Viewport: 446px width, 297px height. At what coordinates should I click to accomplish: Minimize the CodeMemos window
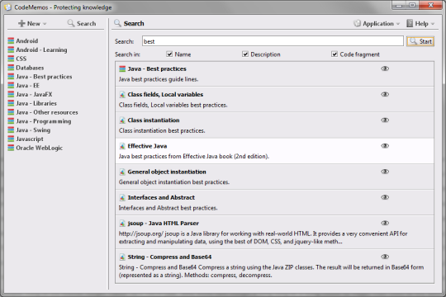(399, 5)
